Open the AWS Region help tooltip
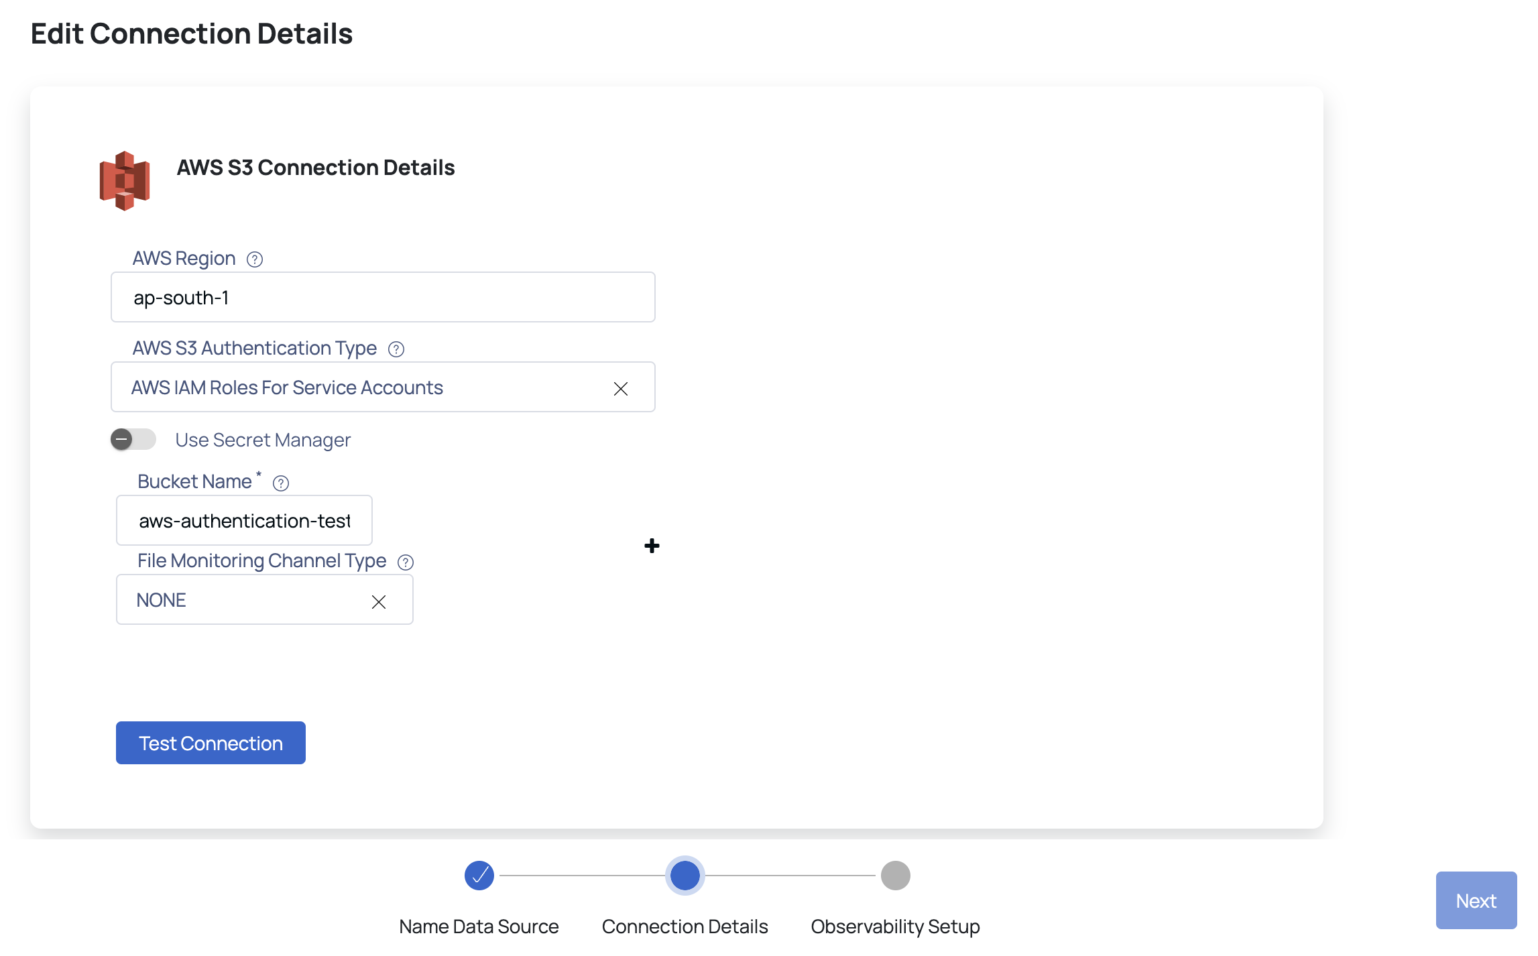 click(255, 259)
